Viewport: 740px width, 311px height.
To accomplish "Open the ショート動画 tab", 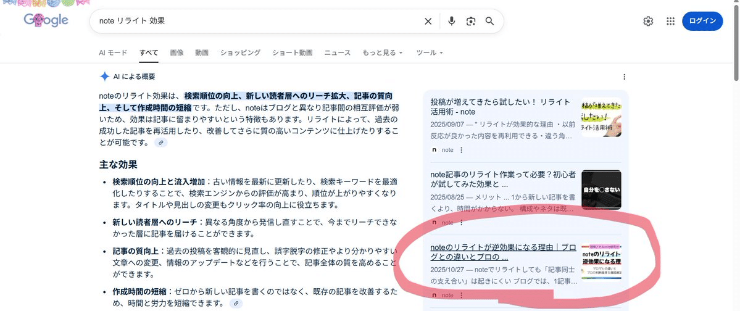I will coord(292,53).
